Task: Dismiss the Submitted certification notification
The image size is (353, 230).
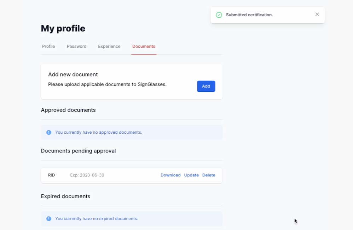Action: pos(317,14)
